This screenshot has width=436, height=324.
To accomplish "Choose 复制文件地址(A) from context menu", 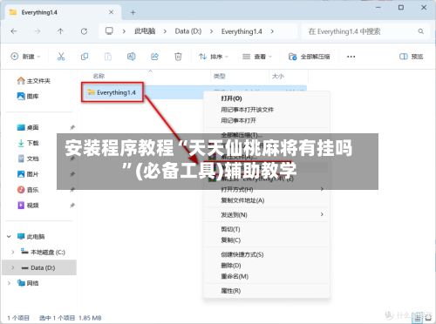I will (x=242, y=200).
